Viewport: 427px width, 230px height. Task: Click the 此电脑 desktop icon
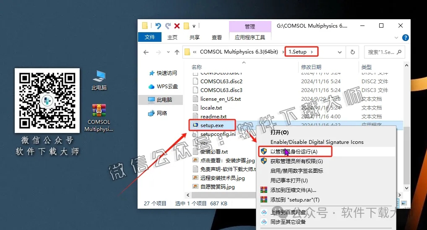(99, 80)
